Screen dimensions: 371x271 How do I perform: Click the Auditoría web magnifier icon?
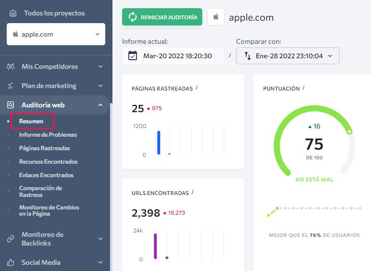(x=11, y=105)
